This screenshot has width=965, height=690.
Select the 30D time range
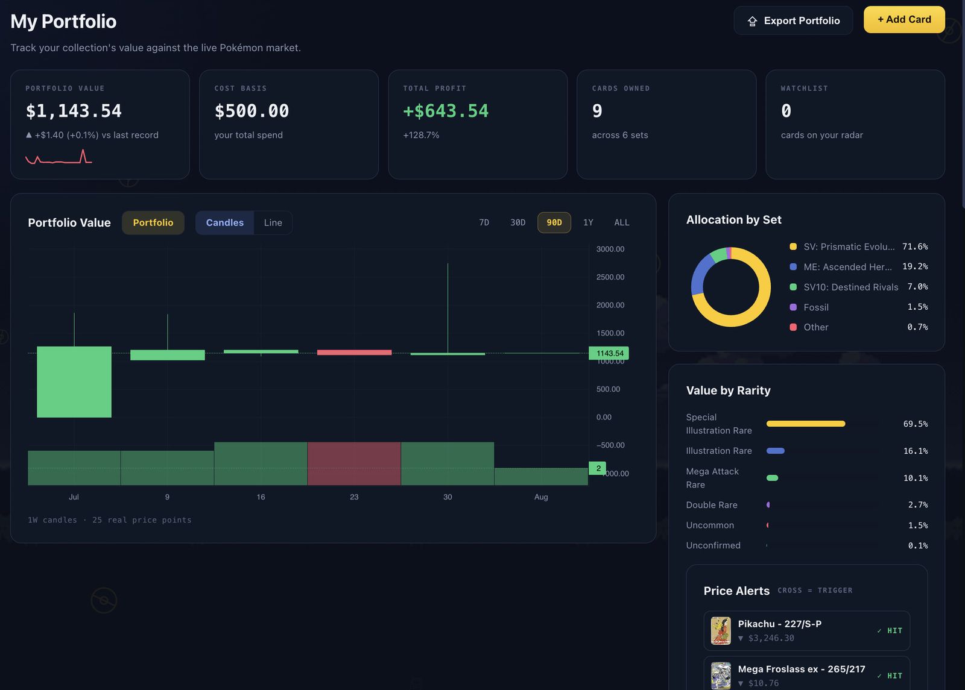tap(517, 222)
